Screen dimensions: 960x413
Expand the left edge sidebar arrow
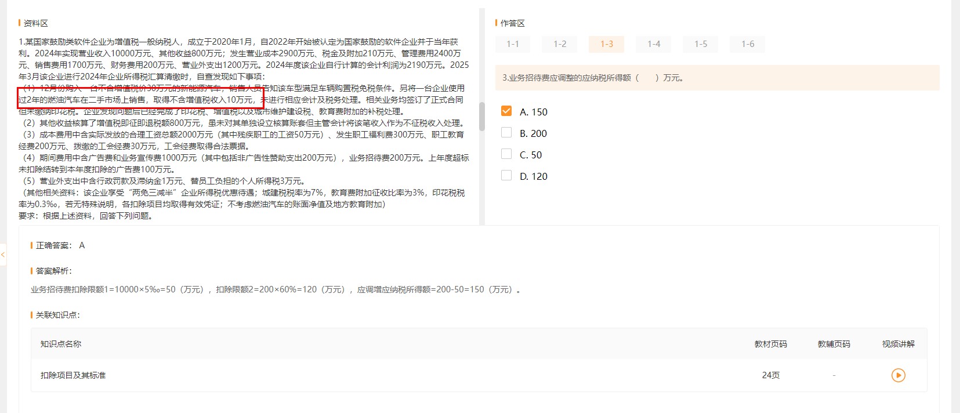coord(3,255)
